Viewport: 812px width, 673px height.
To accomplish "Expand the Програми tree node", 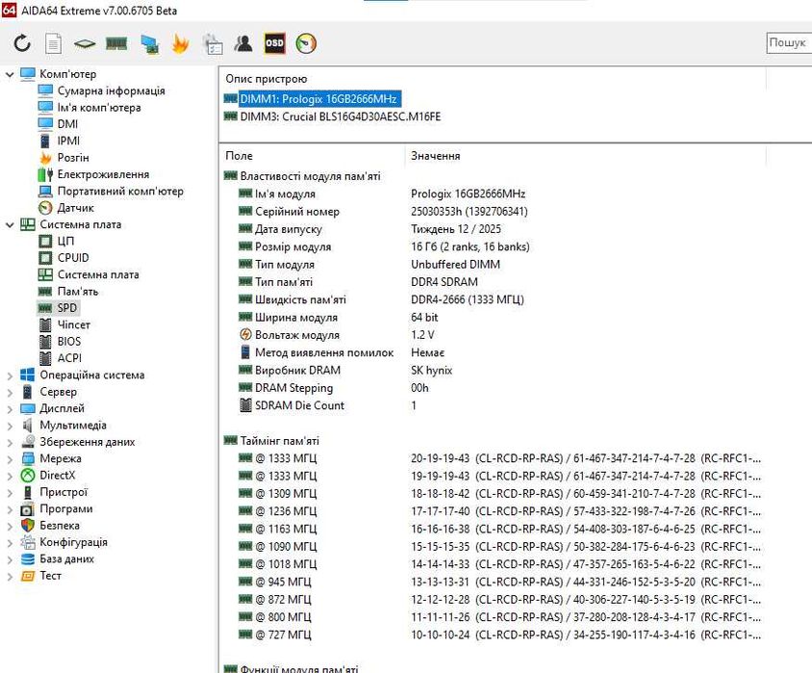I will (10, 509).
